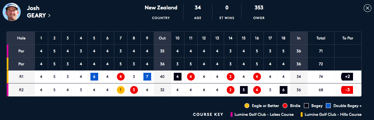Screen dimensions: 374x120
Task: Select the yellow eagle score on R2 hole 7
Action: pos(121,90)
